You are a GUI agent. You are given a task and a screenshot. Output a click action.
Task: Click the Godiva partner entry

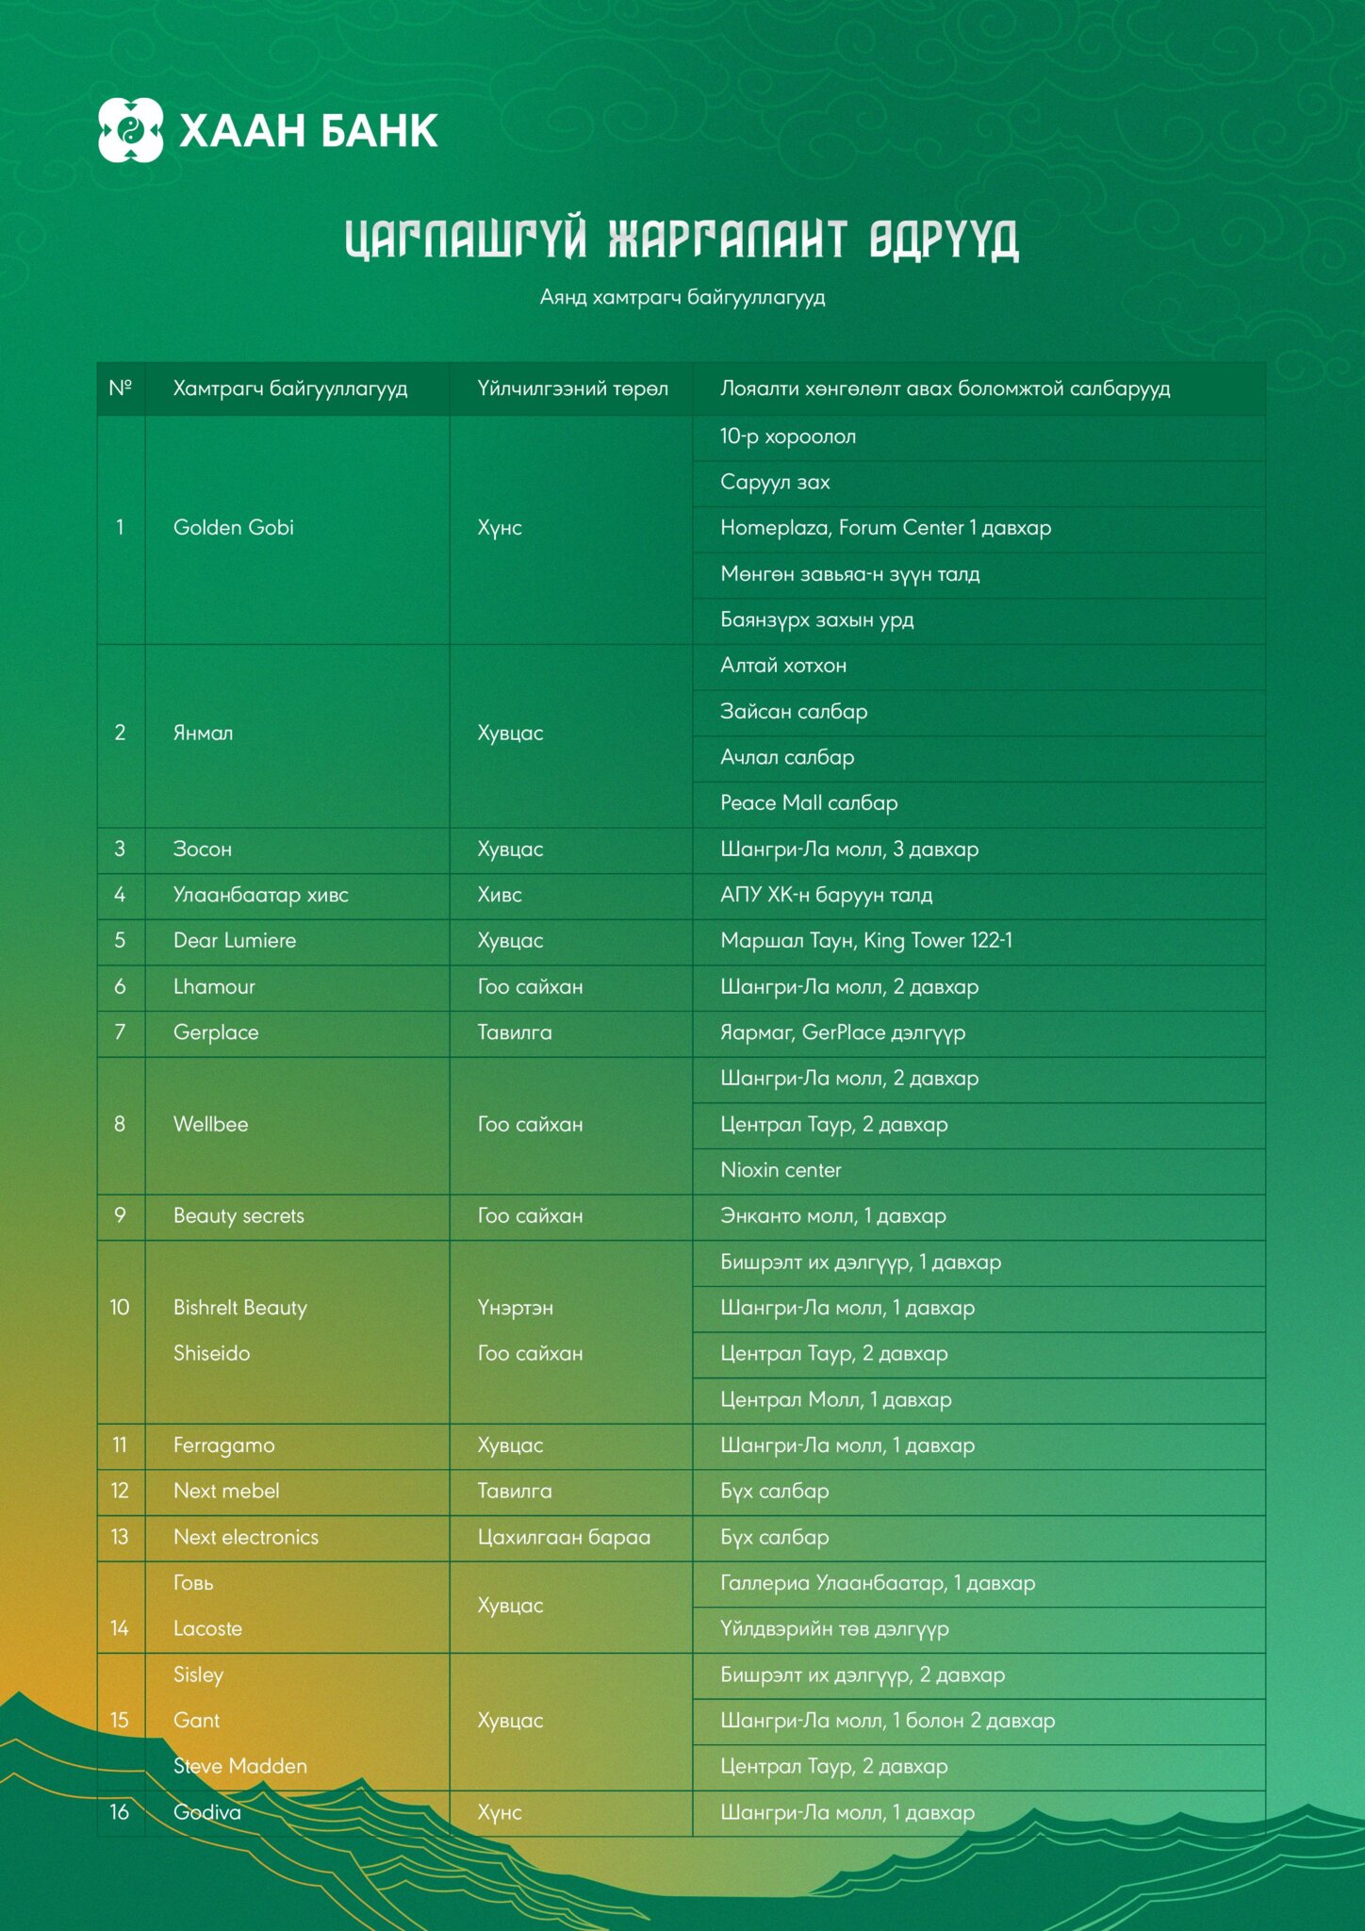207,1812
